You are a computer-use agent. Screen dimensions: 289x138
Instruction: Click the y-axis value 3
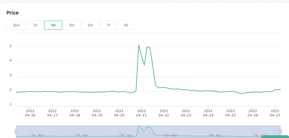click(x=11, y=75)
